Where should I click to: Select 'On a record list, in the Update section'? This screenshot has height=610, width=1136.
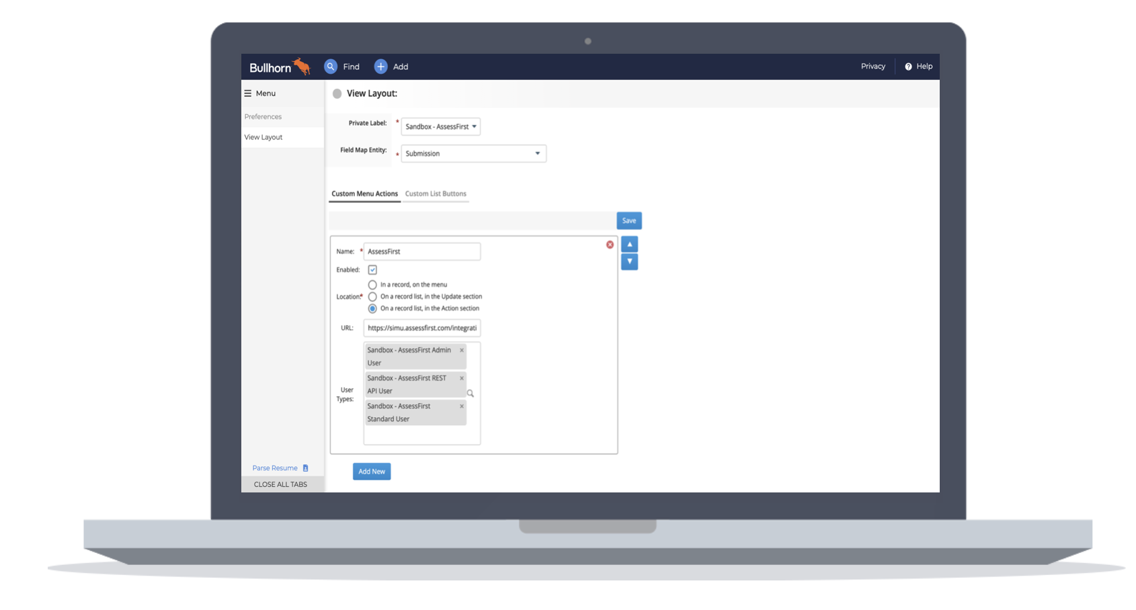(372, 296)
